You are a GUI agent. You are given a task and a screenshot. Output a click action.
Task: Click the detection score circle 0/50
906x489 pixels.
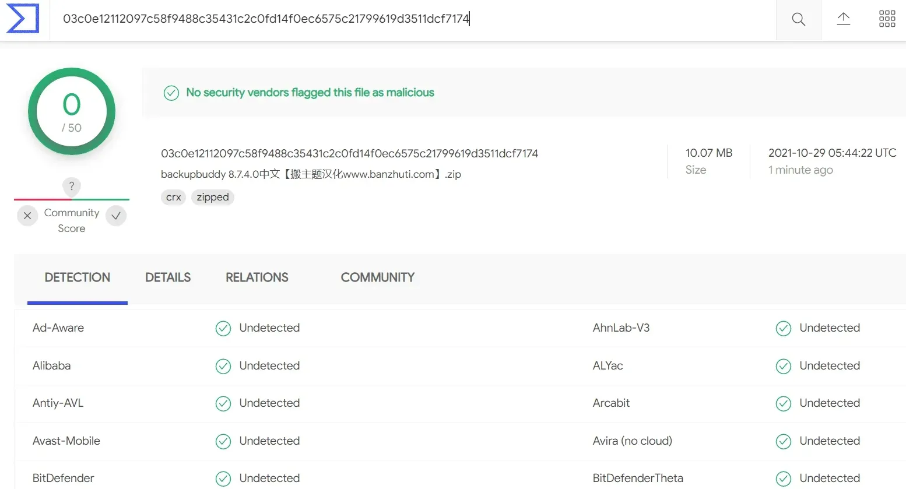click(72, 111)
